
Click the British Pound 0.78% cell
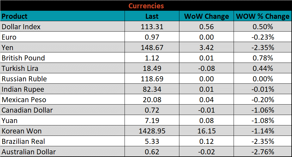[x=263, y=58]
